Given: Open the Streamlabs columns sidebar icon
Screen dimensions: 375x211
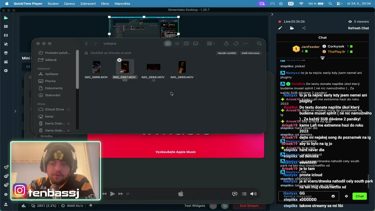Looking at the screenshot, I should tap(6, 35).
